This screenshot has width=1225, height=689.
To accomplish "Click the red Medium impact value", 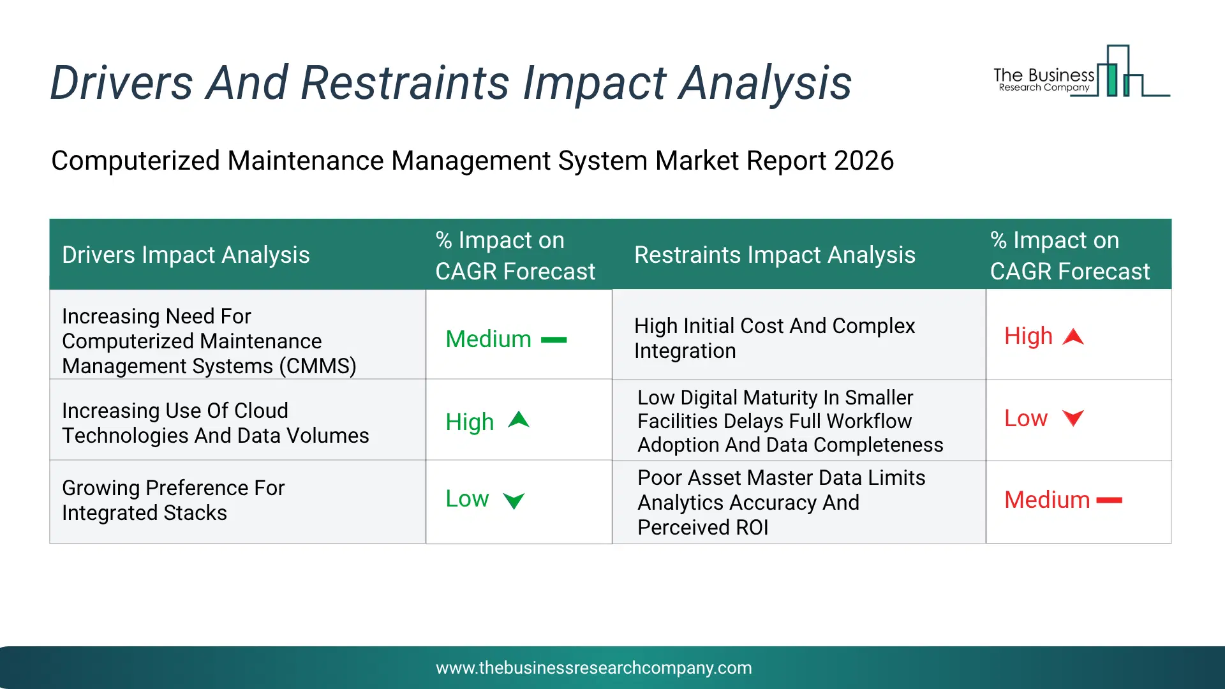I will tap(1047, 500).
